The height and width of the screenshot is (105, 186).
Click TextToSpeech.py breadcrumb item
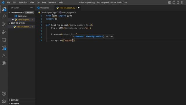(49, 12)
